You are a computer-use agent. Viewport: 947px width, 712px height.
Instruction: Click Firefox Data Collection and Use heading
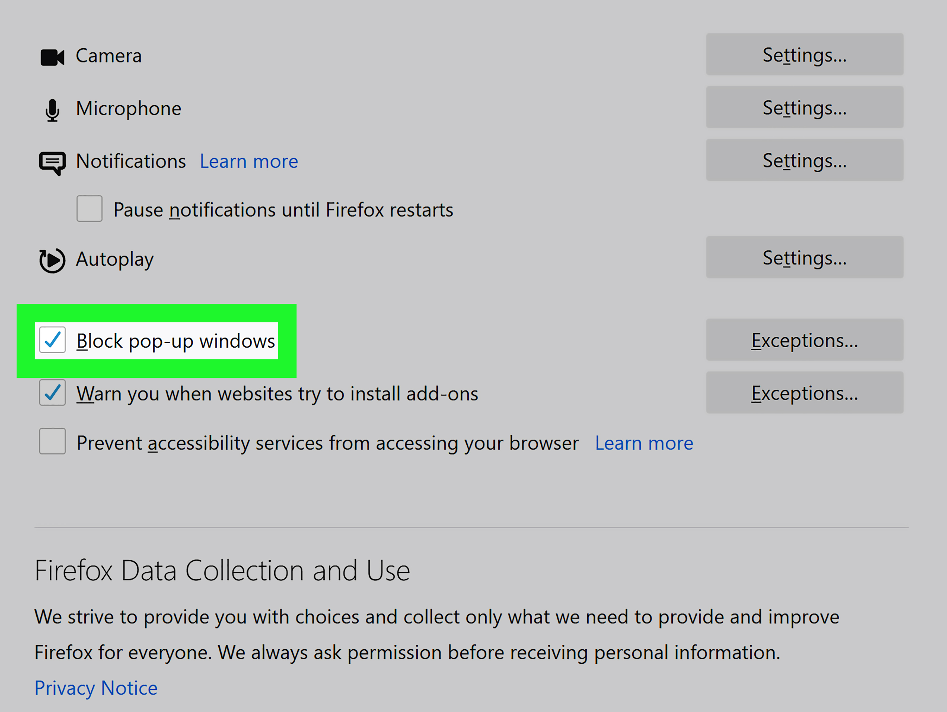222,570
